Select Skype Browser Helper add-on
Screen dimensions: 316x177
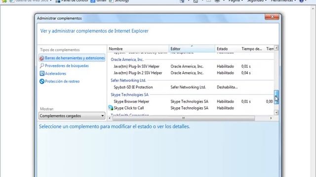(x=191, y=102)
